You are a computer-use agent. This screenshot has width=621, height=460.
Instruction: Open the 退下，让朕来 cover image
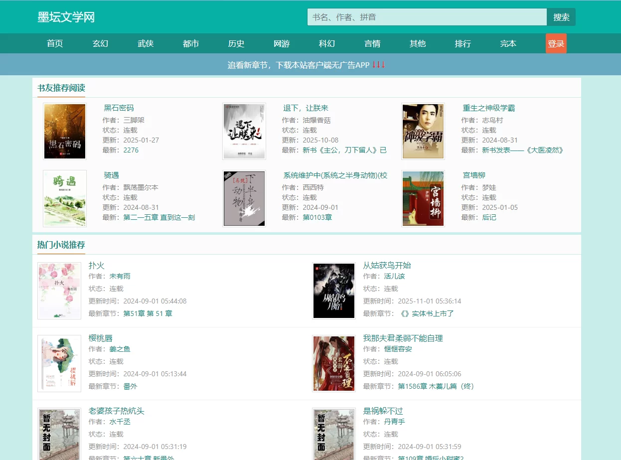click(244, 132)
